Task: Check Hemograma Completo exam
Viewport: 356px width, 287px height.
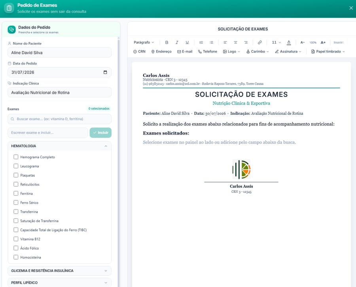Action: pos(16,157)
